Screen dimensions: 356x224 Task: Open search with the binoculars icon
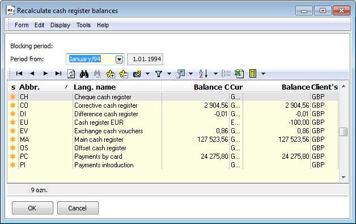click(84, 74)
